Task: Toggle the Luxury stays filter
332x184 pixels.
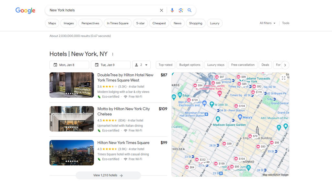Action: pyautogui.click(x=215, y=65)
